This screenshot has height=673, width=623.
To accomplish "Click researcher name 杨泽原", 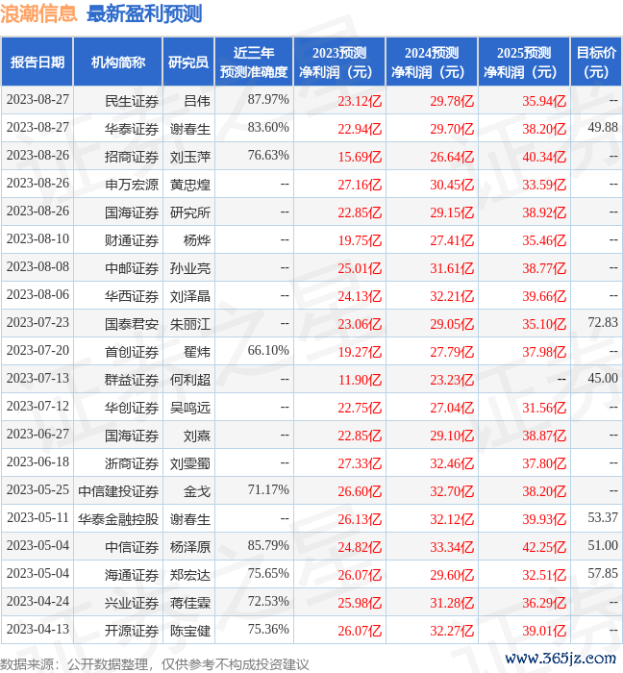I will coord(190,548).
